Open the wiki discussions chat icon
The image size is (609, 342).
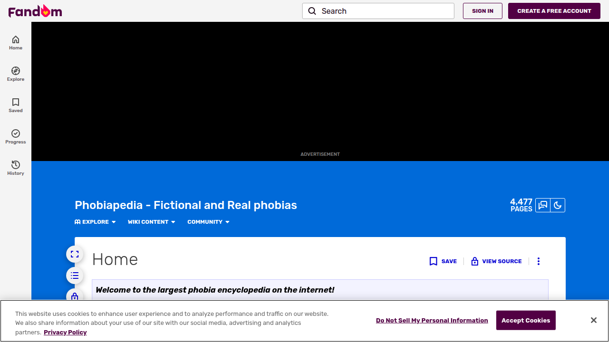click(x=543, y=205)
